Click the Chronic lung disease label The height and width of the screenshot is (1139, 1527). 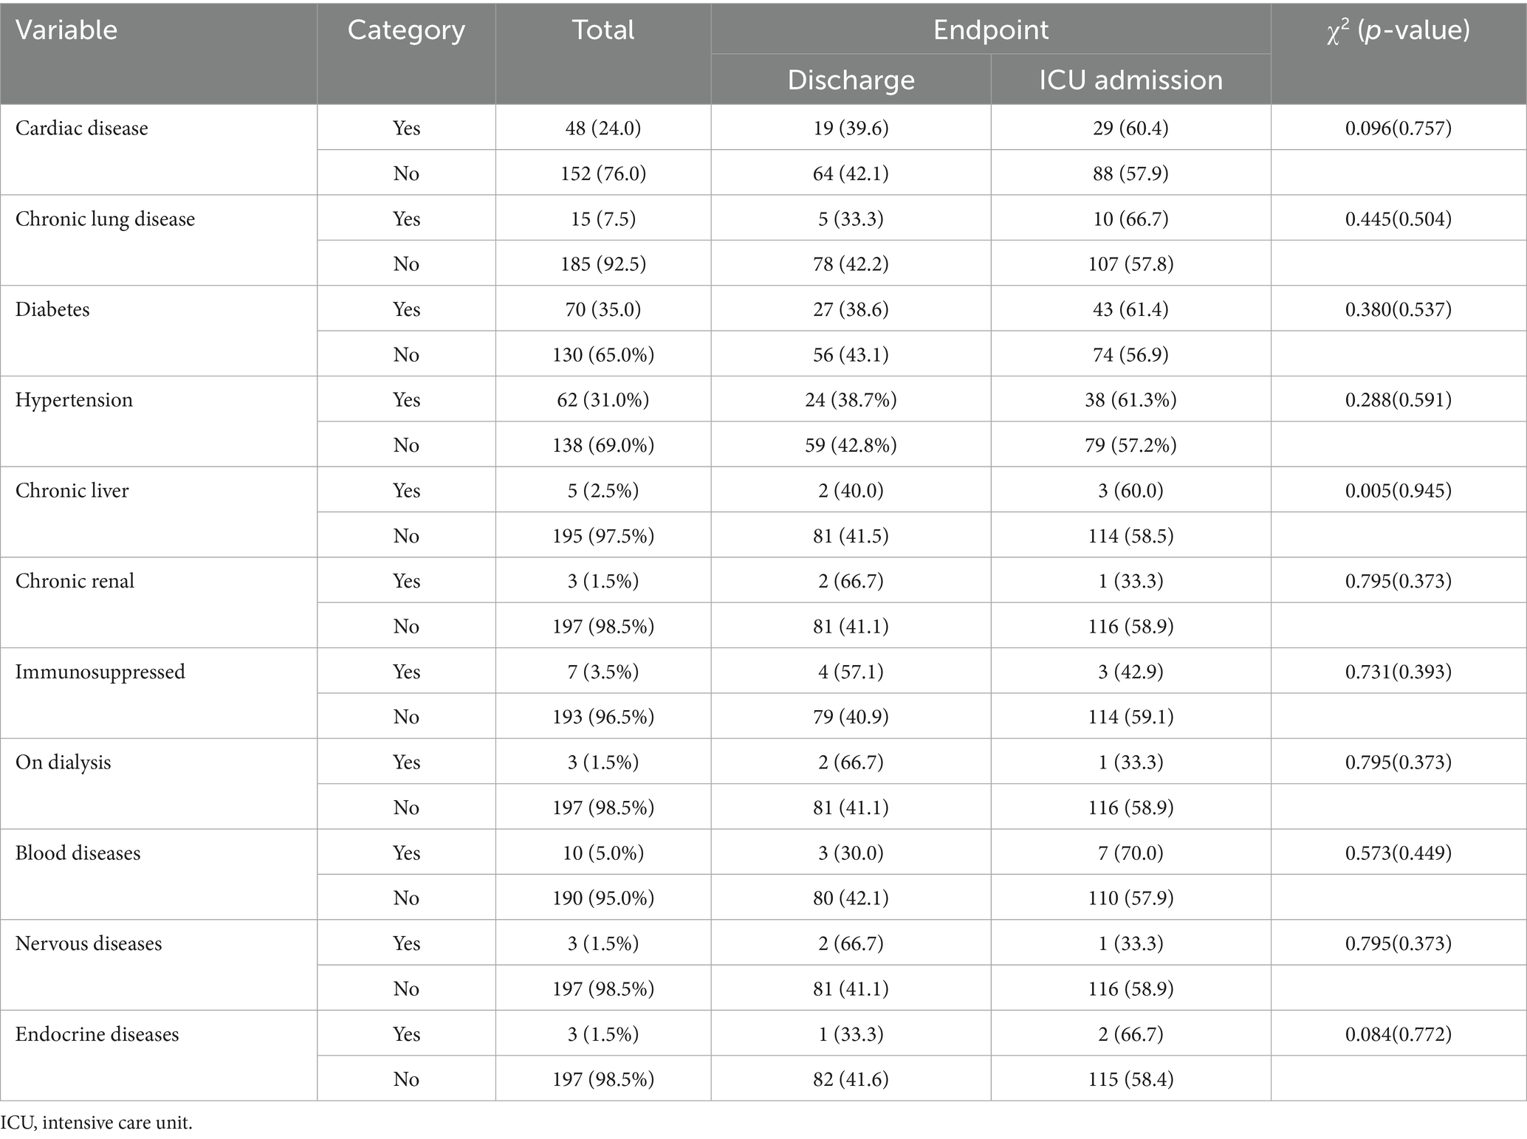coord(105,219)
